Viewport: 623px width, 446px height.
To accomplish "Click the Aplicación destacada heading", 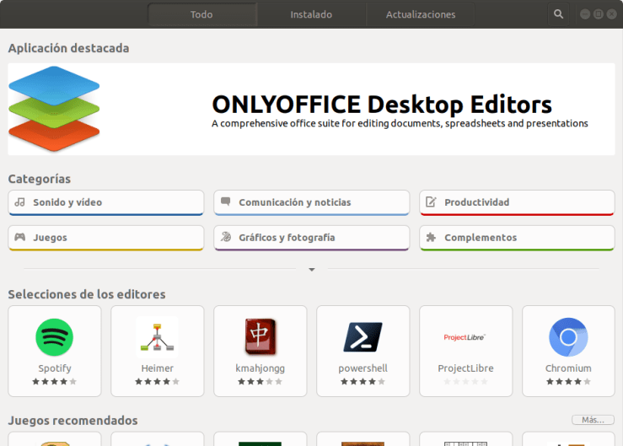I will pos(68,49).
